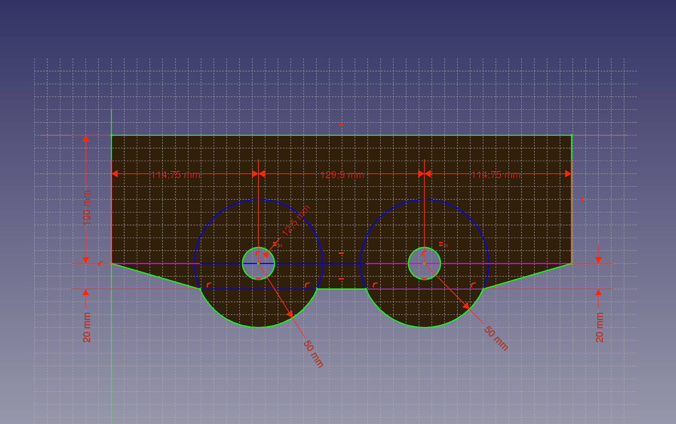This screenshot has width=676, height=424.
Task: Click the 20 mm dimension on the right side
Action: click(599, 327)
